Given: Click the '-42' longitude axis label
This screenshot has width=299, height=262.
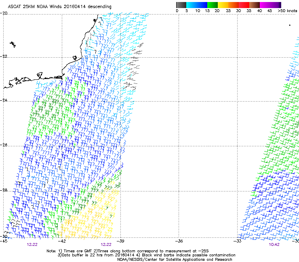Looking at the screenshot, I should coord(62,241).
